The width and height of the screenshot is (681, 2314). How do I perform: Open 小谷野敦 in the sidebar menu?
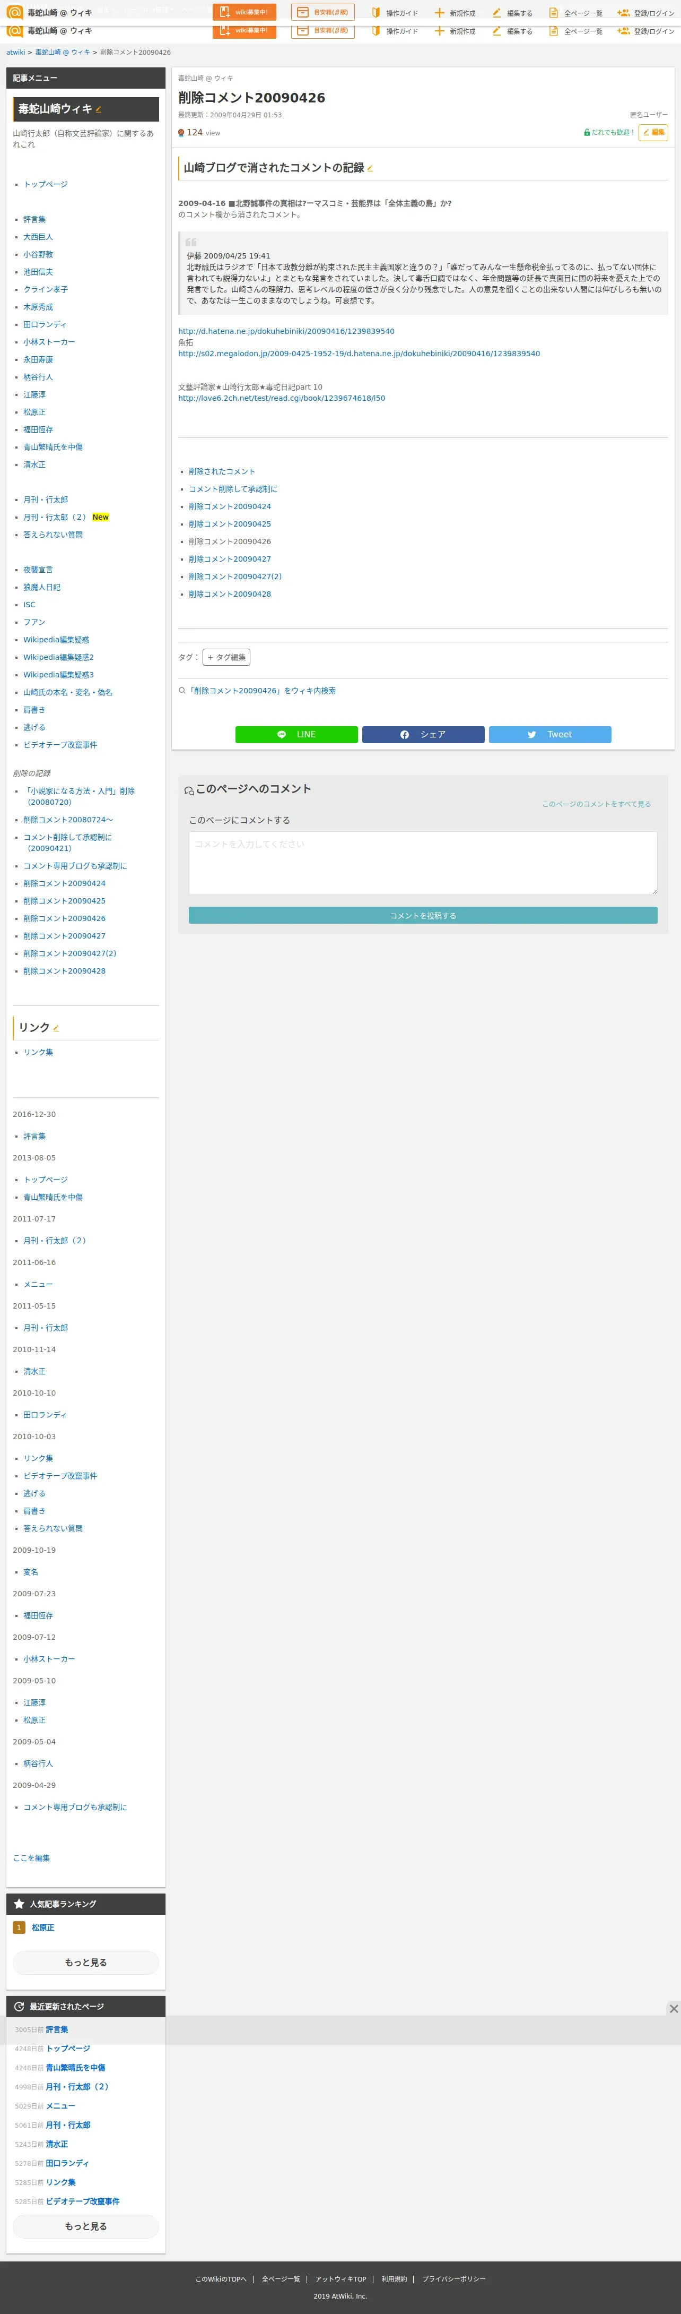38,254
